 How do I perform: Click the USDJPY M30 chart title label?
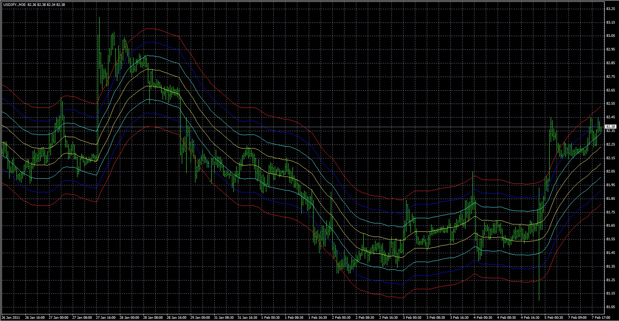point(14,4)
